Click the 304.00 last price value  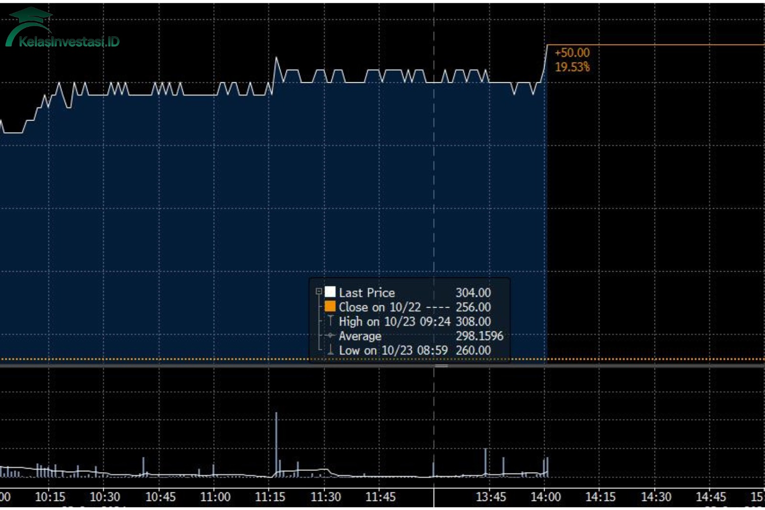(x=473, y=292)
